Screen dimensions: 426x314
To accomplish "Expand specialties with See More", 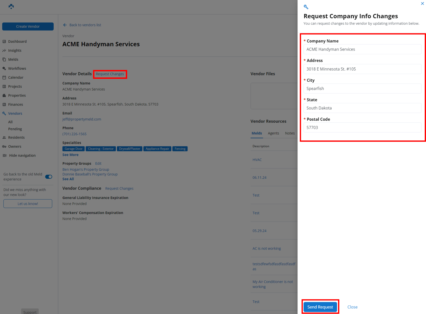I will 70,155.
